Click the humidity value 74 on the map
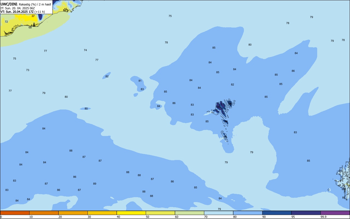Screen dimensions: 350x219 pyautogui.click(x=85, y=50)
